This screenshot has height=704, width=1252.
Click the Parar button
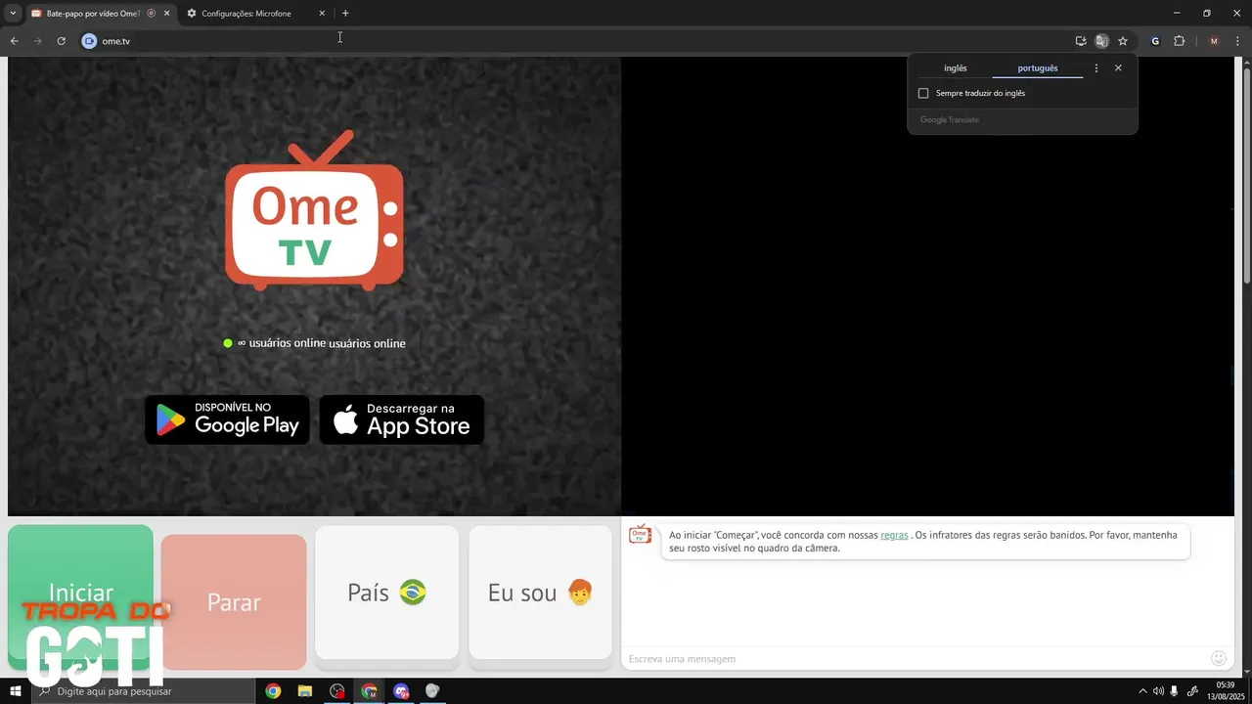[x=234, y=601]
